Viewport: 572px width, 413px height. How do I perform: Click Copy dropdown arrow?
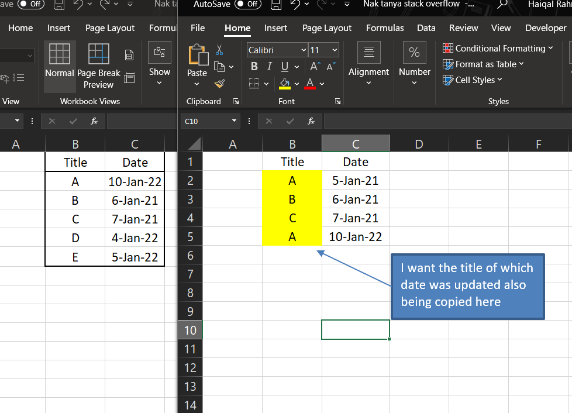pyautogui.click(x=231, y=67)
